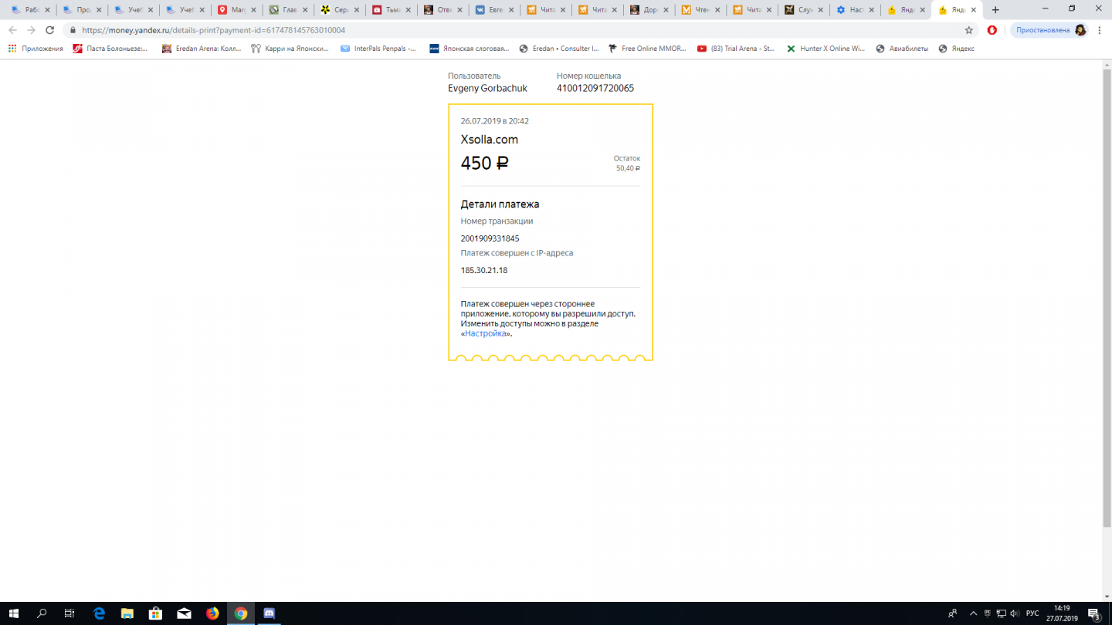The height and width of the screenshot is (625, 1112).
Task: Open the Карри на Японски bookmark
Action: tap(290, 49)
